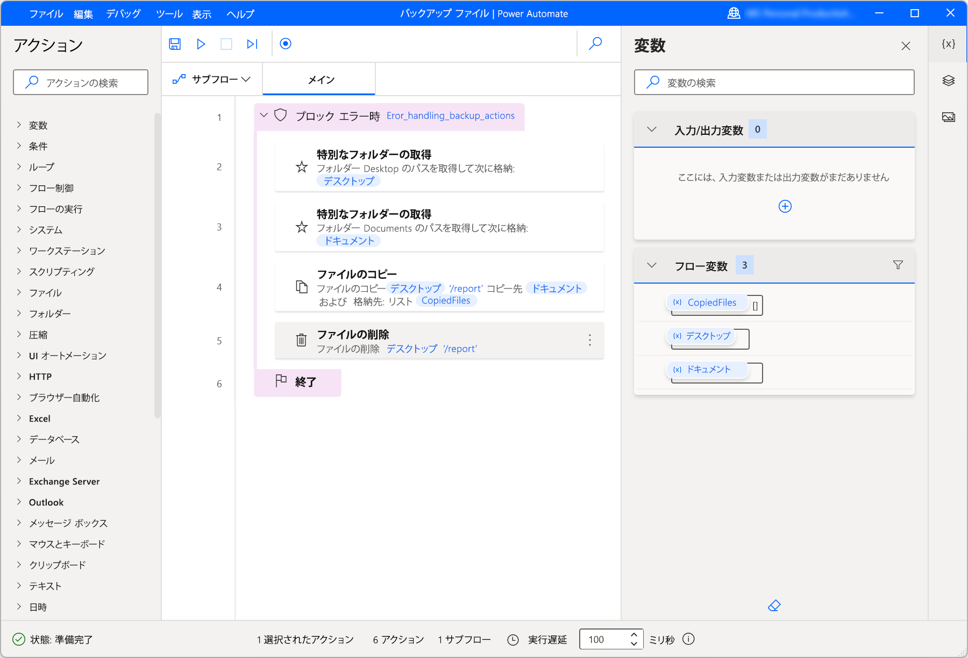
Task: Switch to the メイン tab
Action: pyautogui.click(x=319, y=79)
